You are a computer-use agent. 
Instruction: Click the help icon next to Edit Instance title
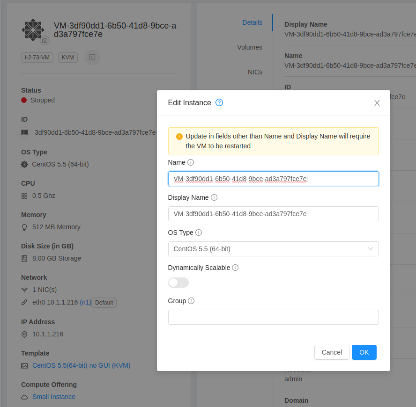click(x=219, y=102)
